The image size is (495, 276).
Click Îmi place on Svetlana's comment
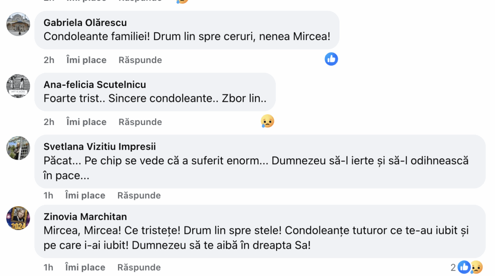coord(85,195)
